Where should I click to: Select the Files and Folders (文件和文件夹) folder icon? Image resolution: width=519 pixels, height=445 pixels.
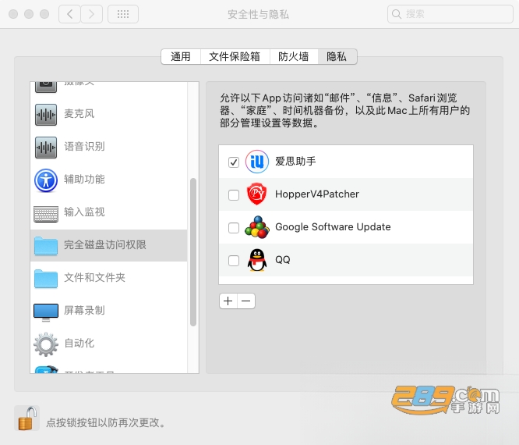[46, 278]
